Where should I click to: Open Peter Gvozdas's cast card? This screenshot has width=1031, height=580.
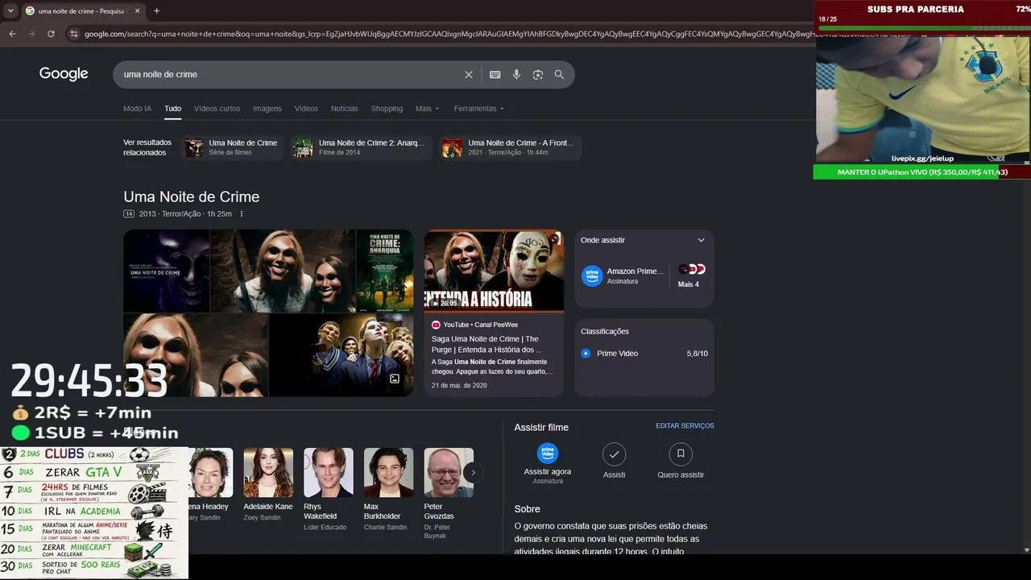tap(449, 495)
